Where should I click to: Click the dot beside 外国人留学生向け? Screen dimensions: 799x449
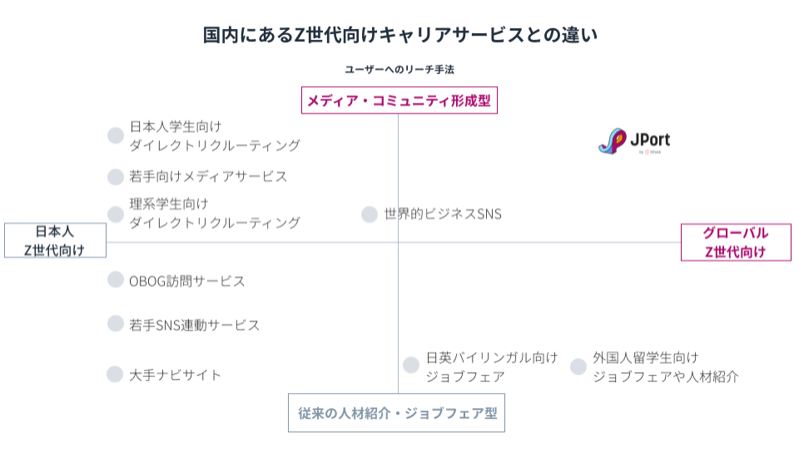pyautogui.click(x=578, y=366)
